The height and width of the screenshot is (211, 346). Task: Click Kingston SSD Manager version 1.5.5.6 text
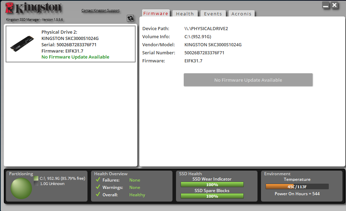pos(34,19)
